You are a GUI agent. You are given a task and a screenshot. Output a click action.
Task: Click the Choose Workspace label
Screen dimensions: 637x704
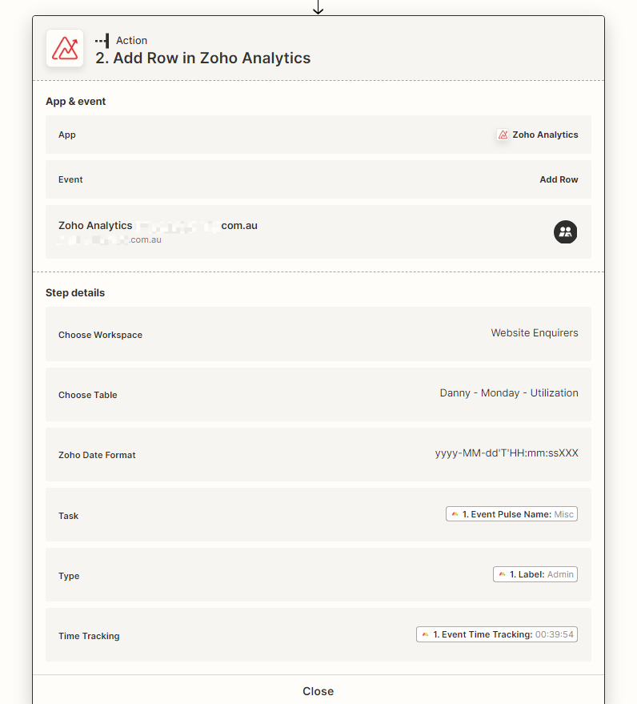(x=100, y=335)
